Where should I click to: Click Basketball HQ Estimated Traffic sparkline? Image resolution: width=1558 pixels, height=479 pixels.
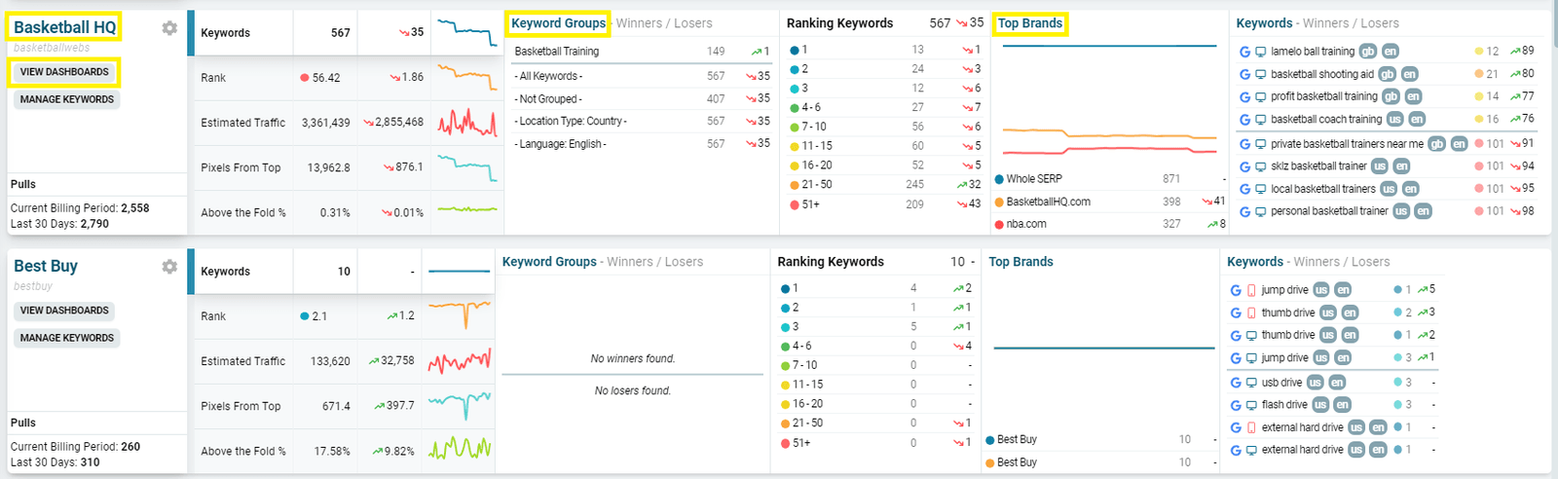466,122
